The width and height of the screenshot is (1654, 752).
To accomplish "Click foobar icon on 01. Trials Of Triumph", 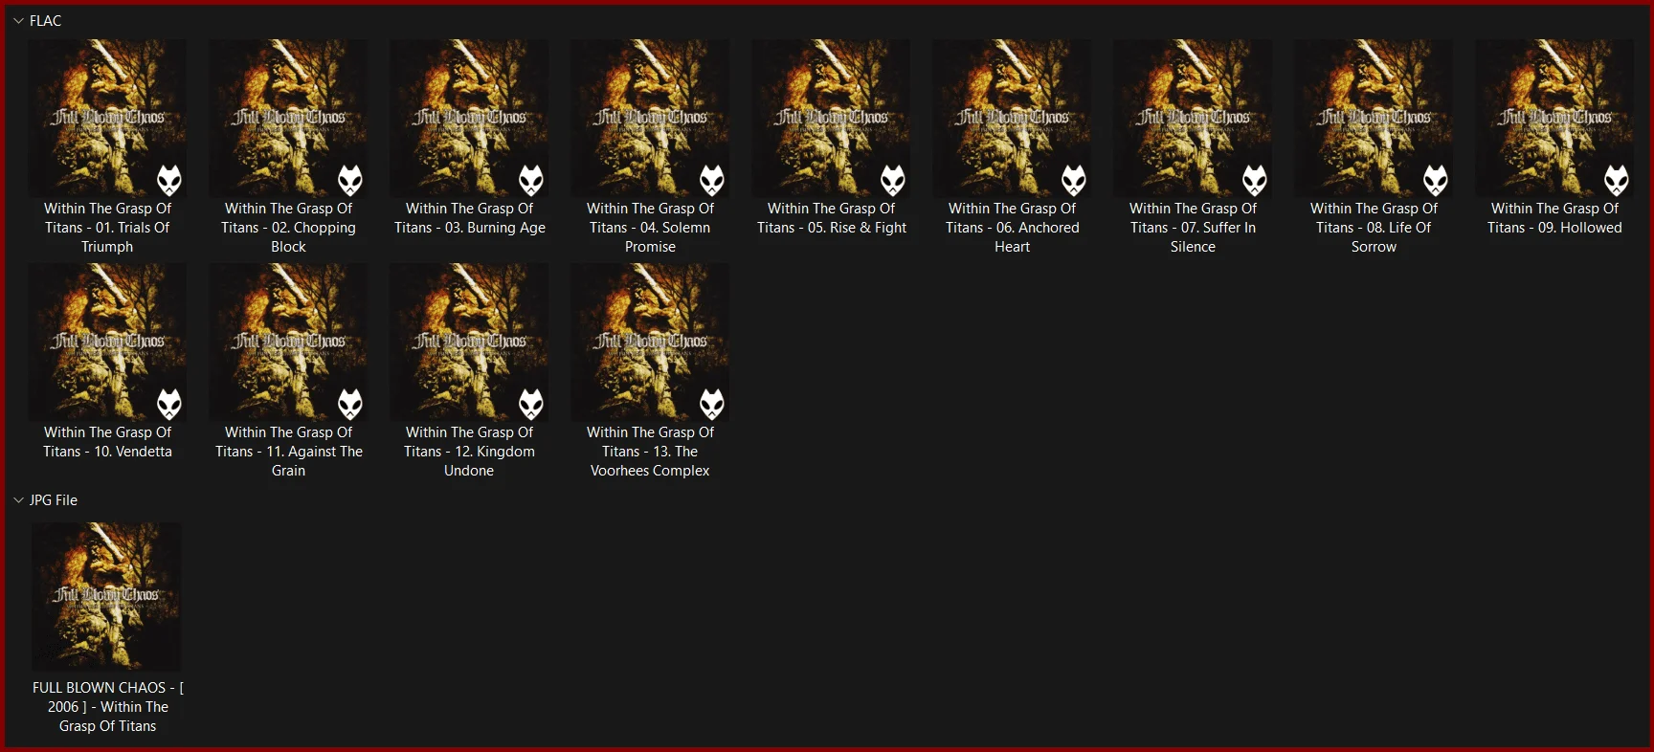I will [169, 180].
